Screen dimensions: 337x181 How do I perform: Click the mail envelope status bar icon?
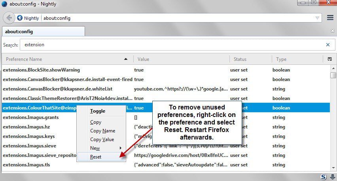[331, 177]
